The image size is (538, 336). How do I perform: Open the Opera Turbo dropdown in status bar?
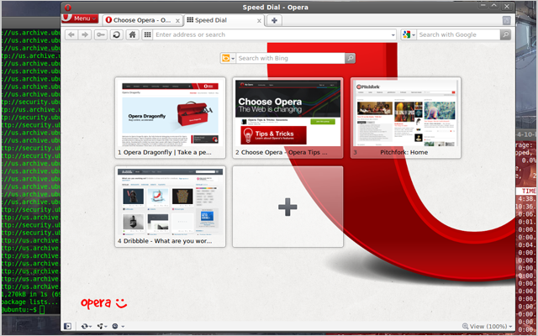click(118, 326)
